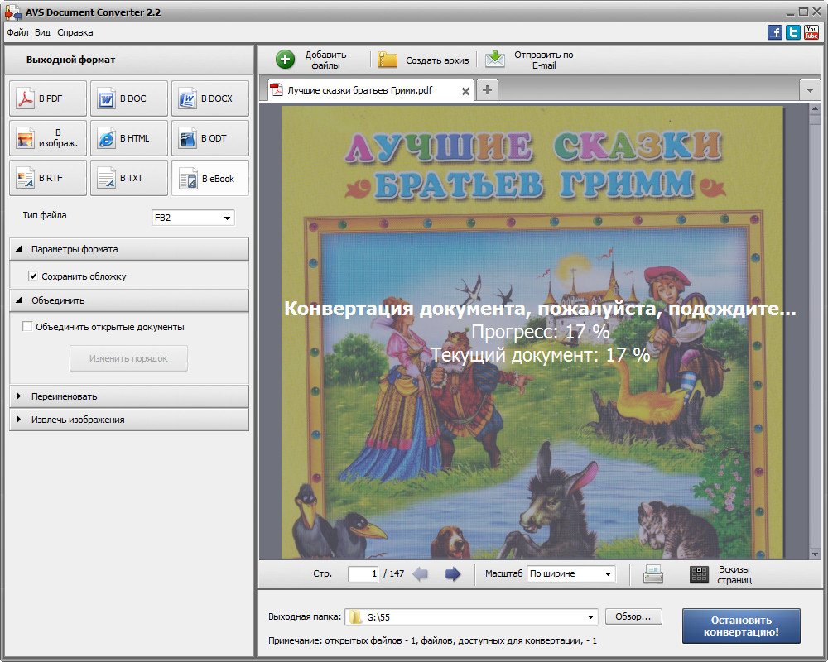Viewport: 828px width, 662px height.
Task: Open the Тип файла FB2 dropdown
Action: click(193, 218)
